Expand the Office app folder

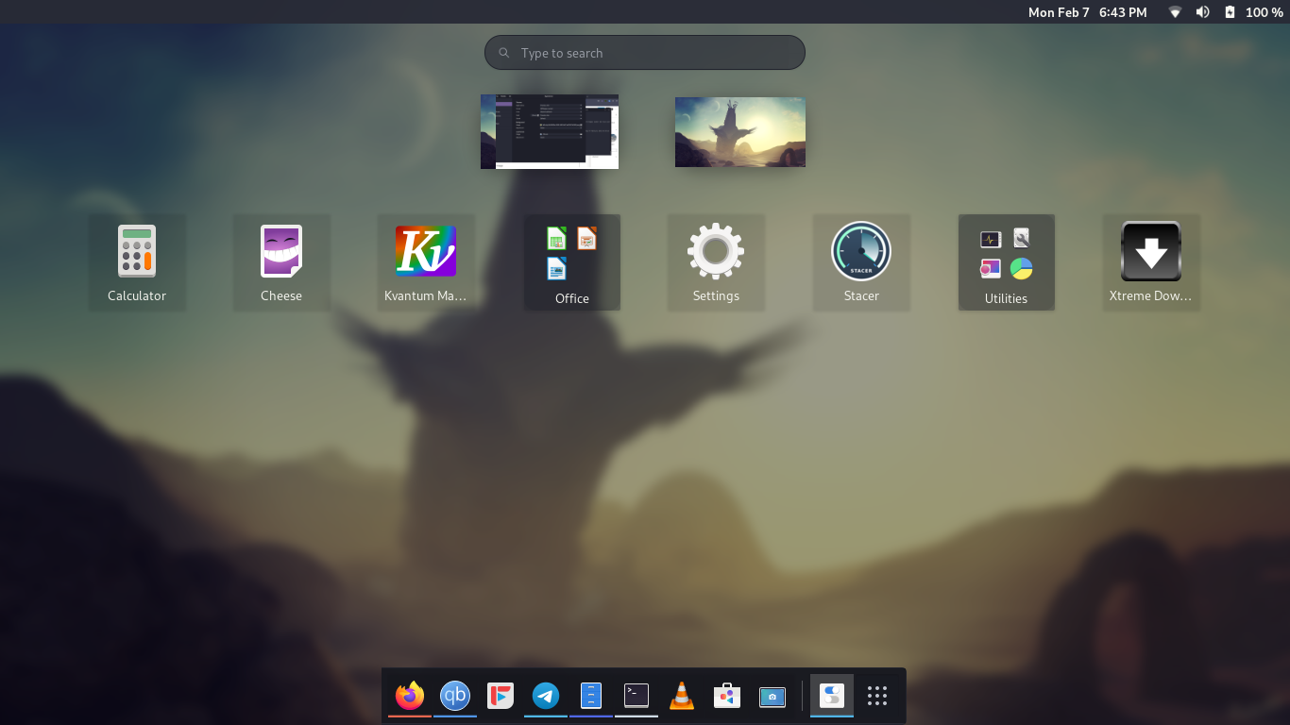[x=572, y=255]
